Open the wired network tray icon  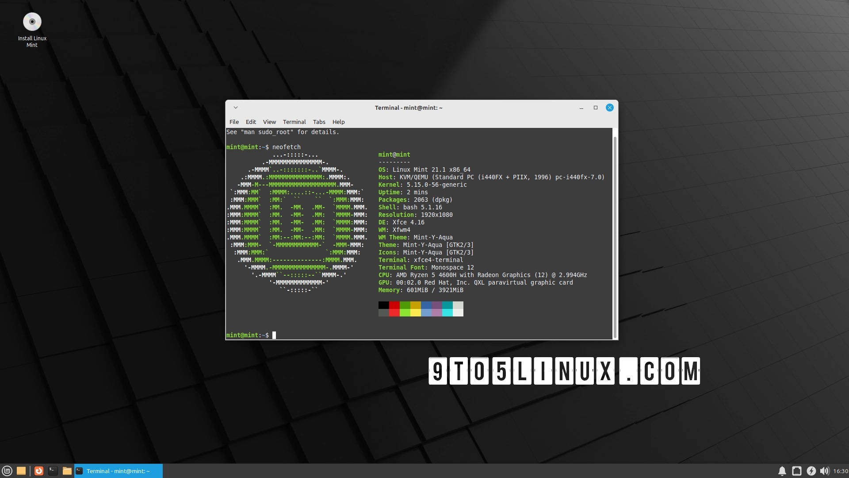click(796, 471)
